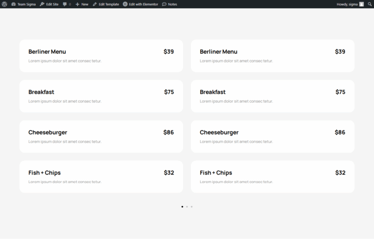Click Lorem ipsum text under right Berliner Menu
The height and width of the screenshot is (239, 374).
[236, 61]
